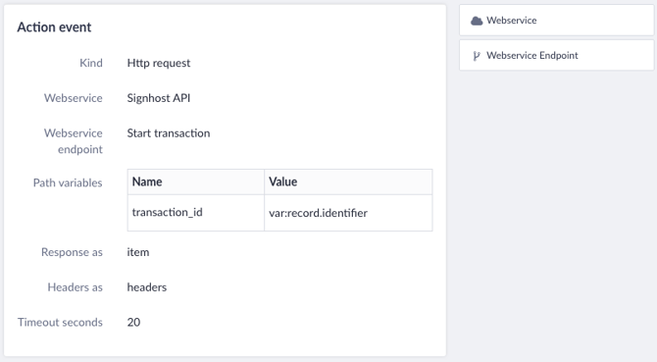This screenshot has height=362, width=657.
Task: Click the Value column header
Action: tap(348, 181)
